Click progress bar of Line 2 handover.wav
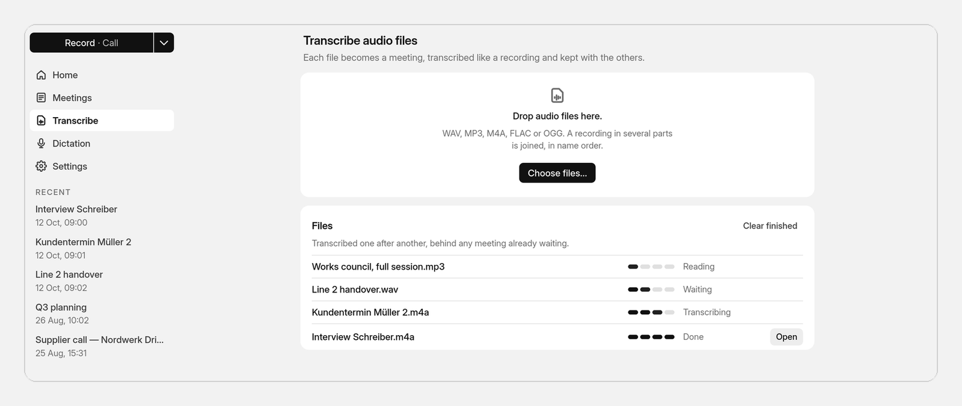This screenshot has height=406, width=962. tap(651, 289)
